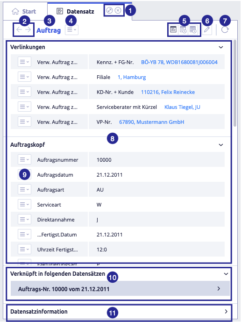The height and width of the screenshot is (322, 241).
Task: Click the Auftrag heading link
Action: pos(49,30)
